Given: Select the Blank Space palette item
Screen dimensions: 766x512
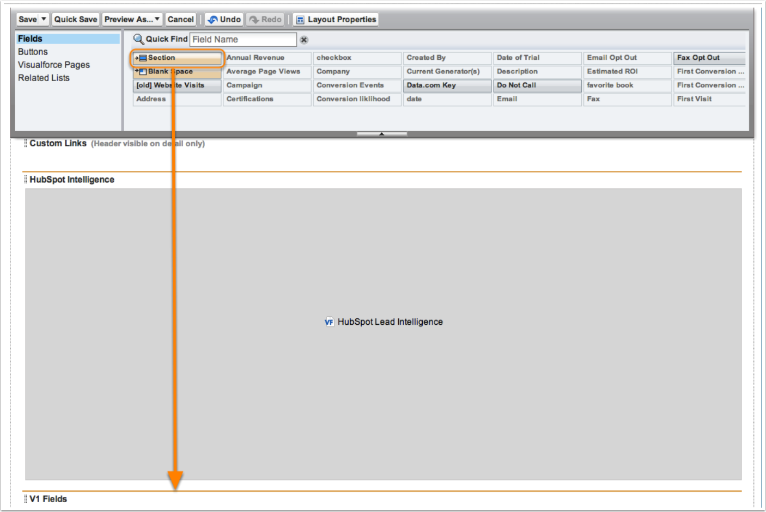Looking at the screenshot, I should pos(177,71).
